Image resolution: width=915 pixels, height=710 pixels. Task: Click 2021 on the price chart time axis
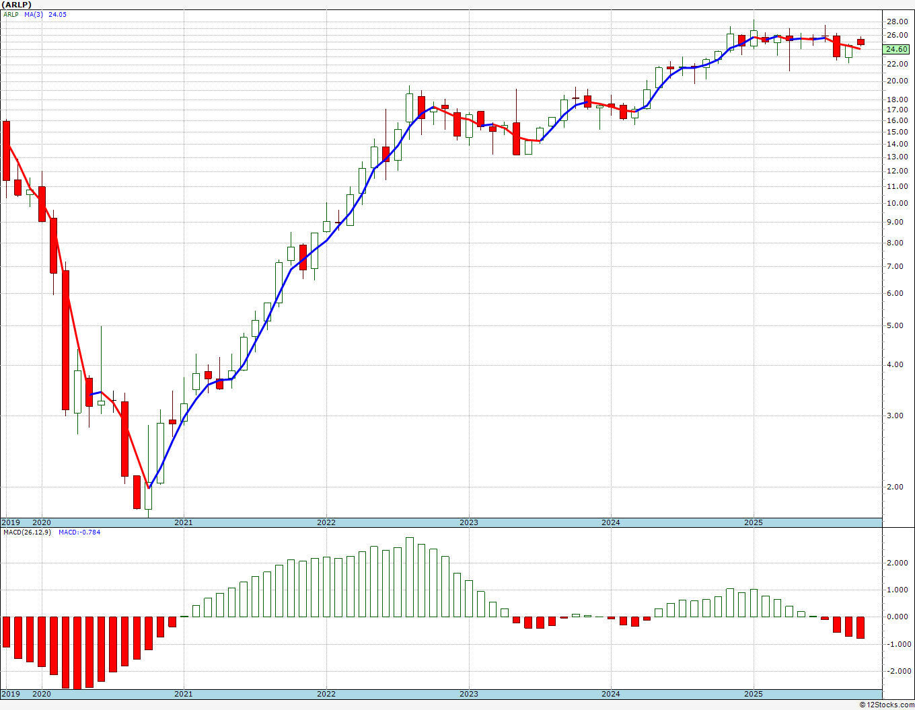coord(184,522)
